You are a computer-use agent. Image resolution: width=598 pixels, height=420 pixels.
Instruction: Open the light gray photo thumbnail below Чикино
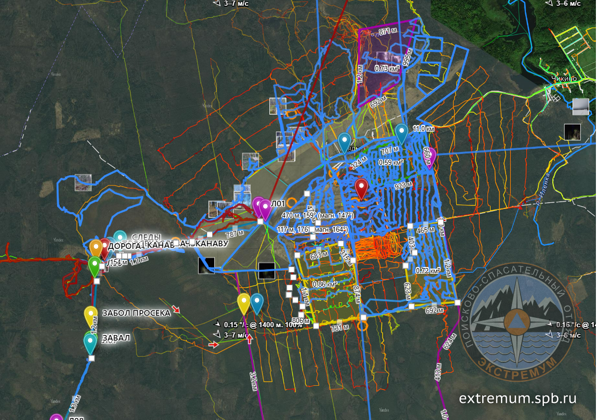pos(580,107)
